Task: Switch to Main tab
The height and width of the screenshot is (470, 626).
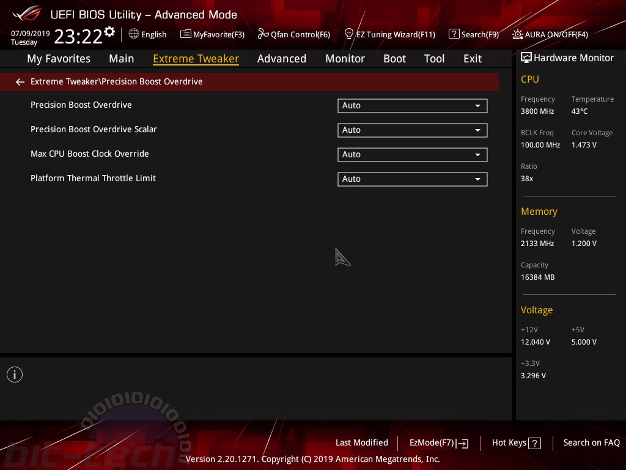Action: coord(122,59)
